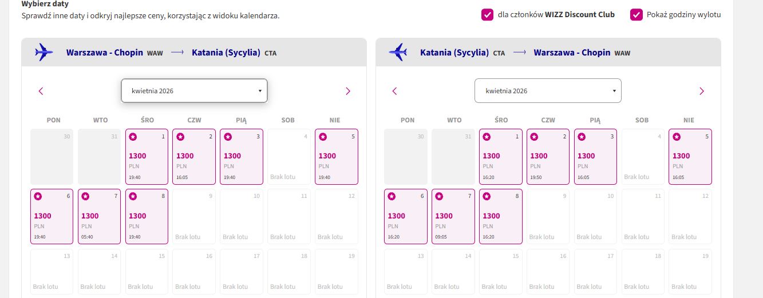Select return April 6 flight at 16:20

click(x=405, y=217)
